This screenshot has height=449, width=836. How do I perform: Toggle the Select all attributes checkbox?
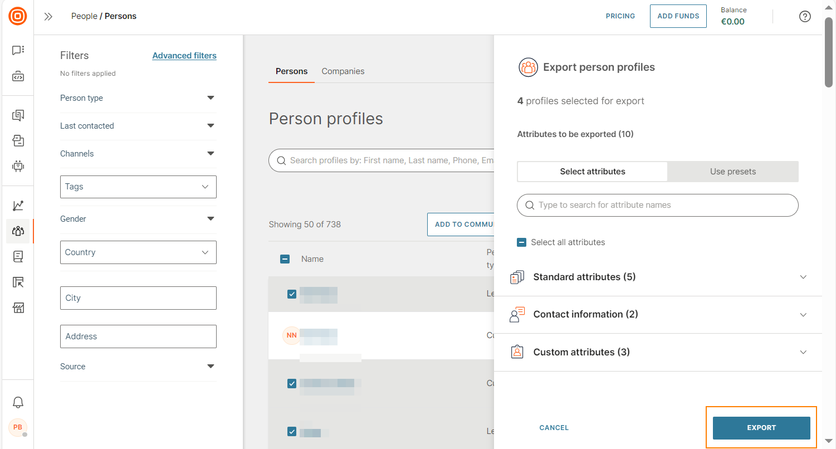522,242
